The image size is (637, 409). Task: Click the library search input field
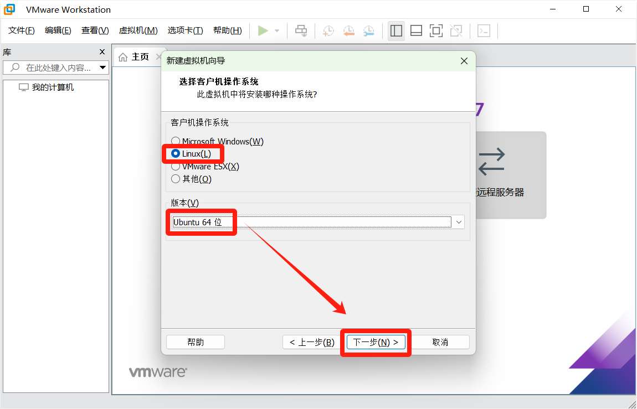pyautogui.click(x=58, y=68)
